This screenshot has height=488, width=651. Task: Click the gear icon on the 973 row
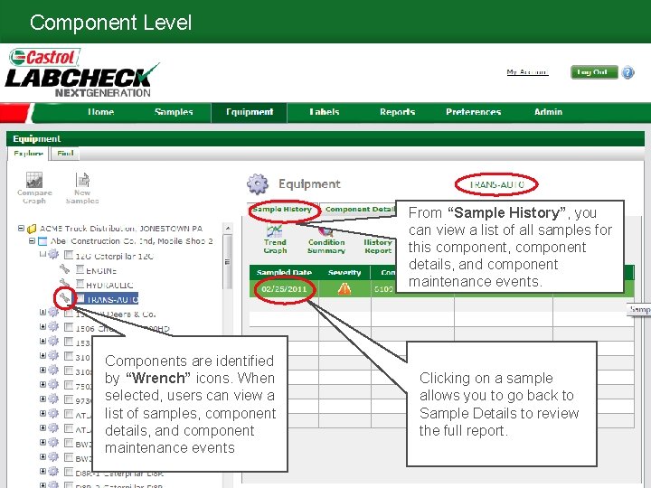pyautogui.click(x=53, y=399)
